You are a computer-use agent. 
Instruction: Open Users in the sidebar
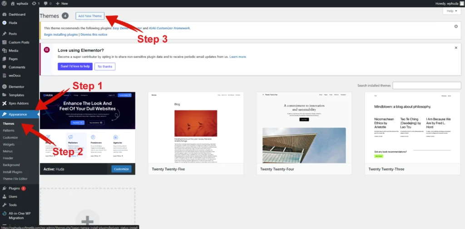pos(13,196)
